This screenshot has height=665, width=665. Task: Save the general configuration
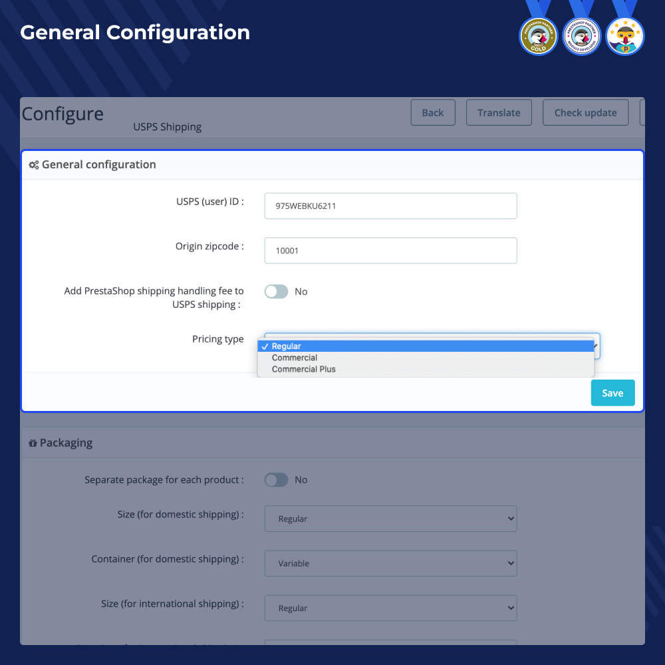click(612, 393)
